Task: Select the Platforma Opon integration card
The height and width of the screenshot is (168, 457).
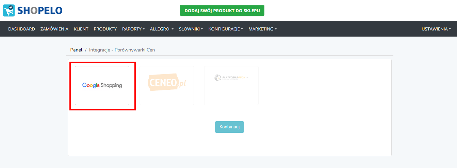Action: click(x=231, y=85)
